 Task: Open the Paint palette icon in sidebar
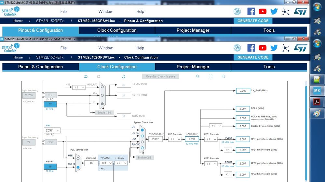tap(317, 113)
